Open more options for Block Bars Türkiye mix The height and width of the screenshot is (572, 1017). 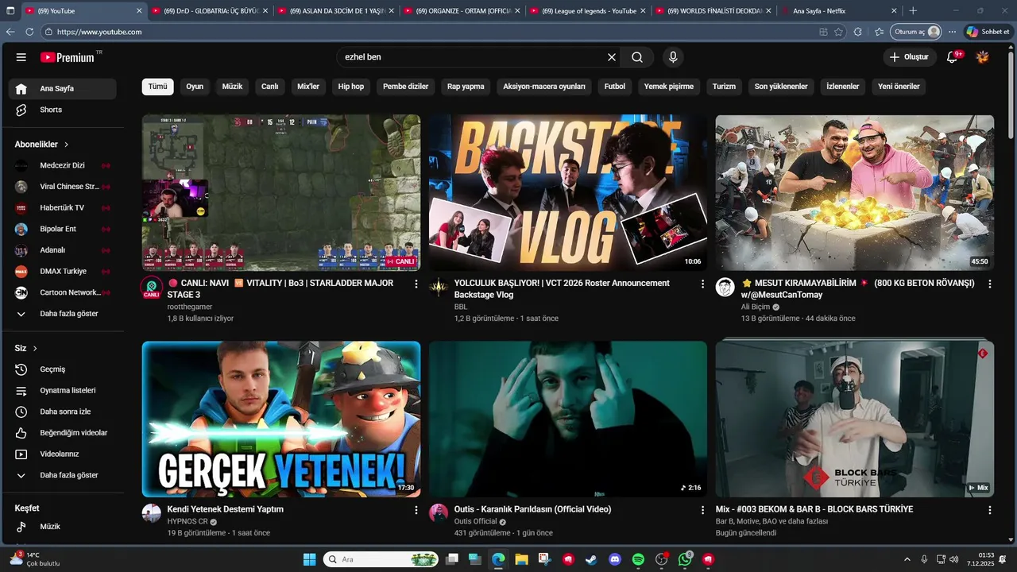[x=989, y=510]
